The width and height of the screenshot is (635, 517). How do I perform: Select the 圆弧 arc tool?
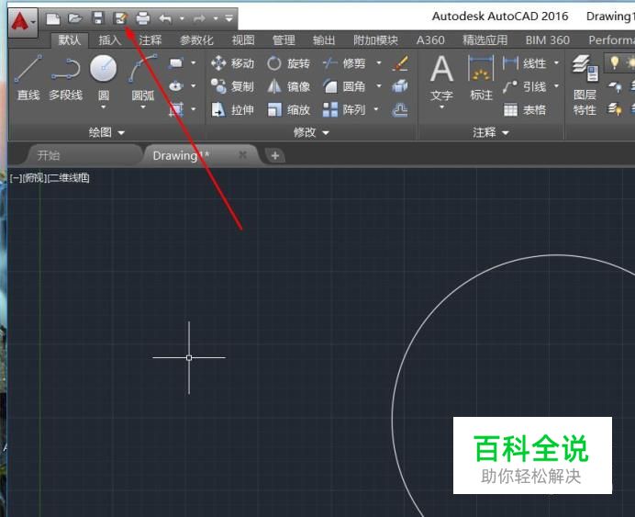point(142,75)
